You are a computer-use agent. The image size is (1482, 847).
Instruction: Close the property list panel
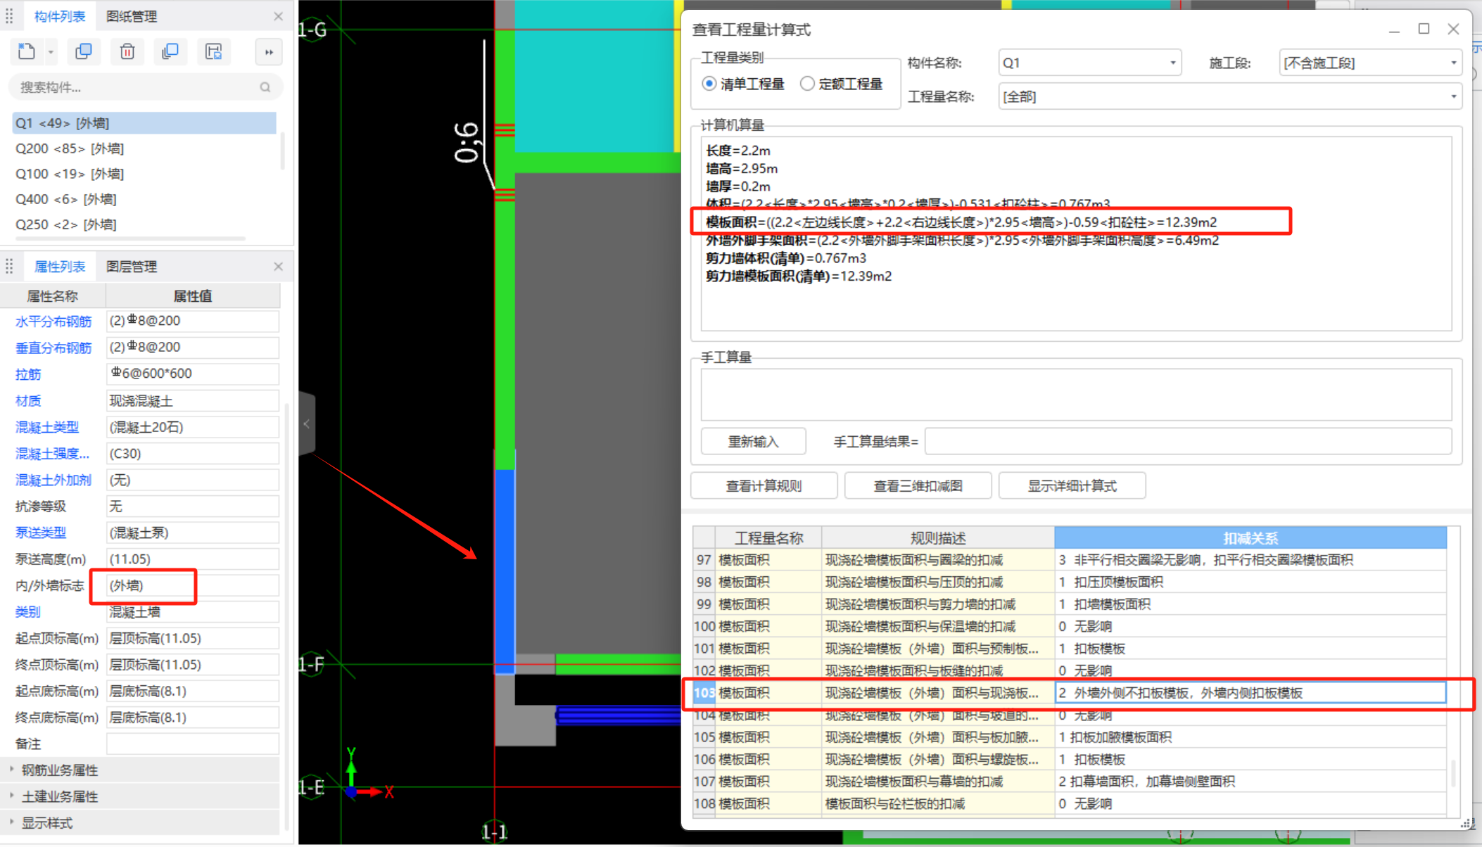278,267
